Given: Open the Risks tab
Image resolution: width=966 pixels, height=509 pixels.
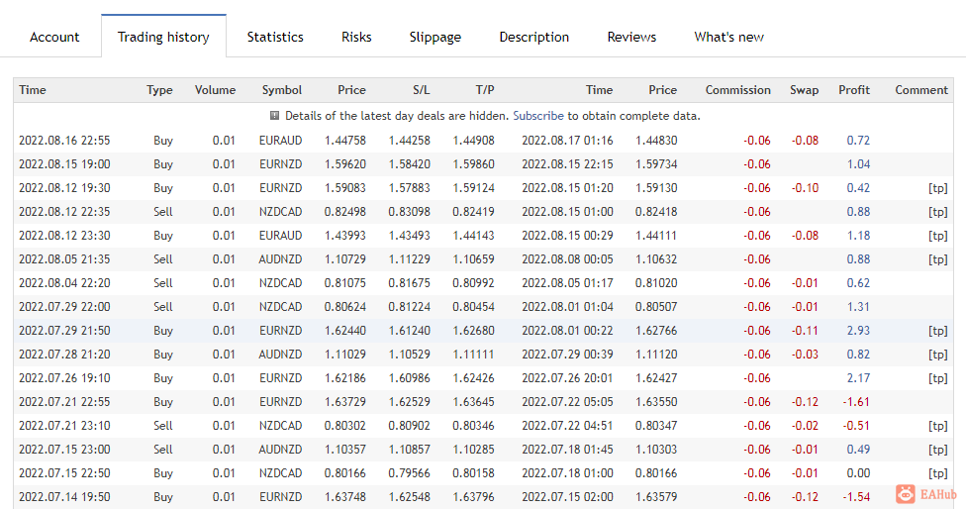Looking at the screenshot, I should pyautogui.click(x=356, y=37).
